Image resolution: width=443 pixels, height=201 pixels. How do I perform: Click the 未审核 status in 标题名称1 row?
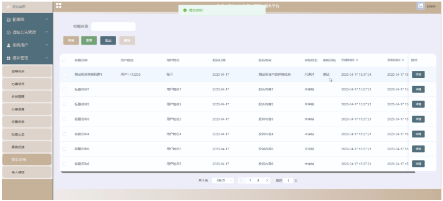click(x=309, y=89)
